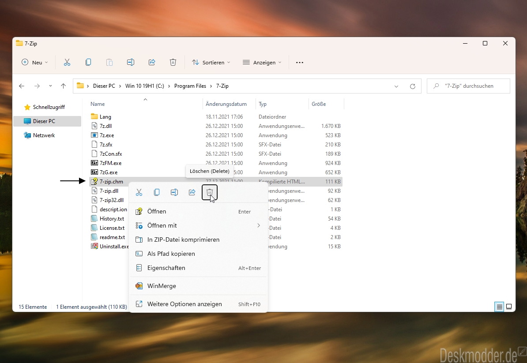The image size is (527, 363).
Task: Open Eigenschaften from the context menu
Action: tap(198, 268)
